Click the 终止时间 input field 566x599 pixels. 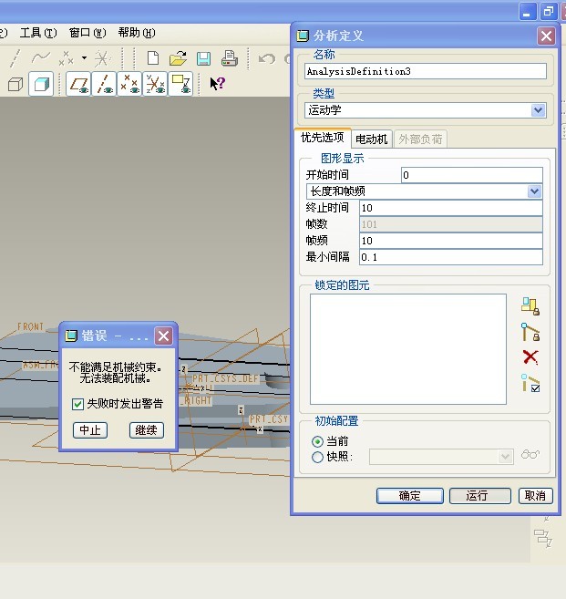pos(451,208)
